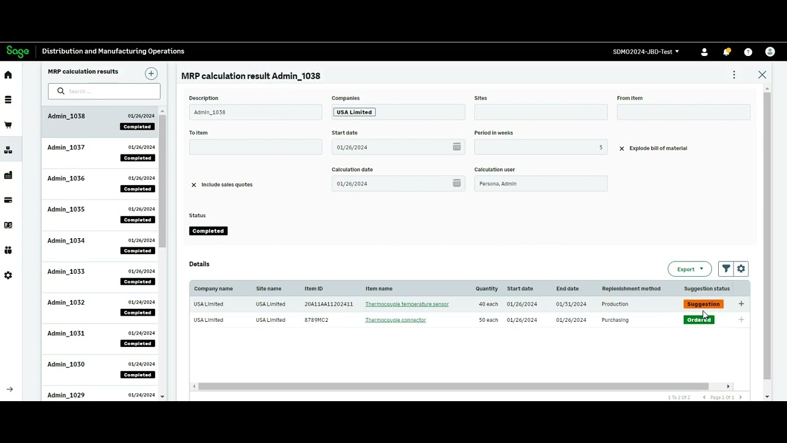Screen dimensions: 787x443
Task: Go to Home in the sidebar
Action: point(8,75)
